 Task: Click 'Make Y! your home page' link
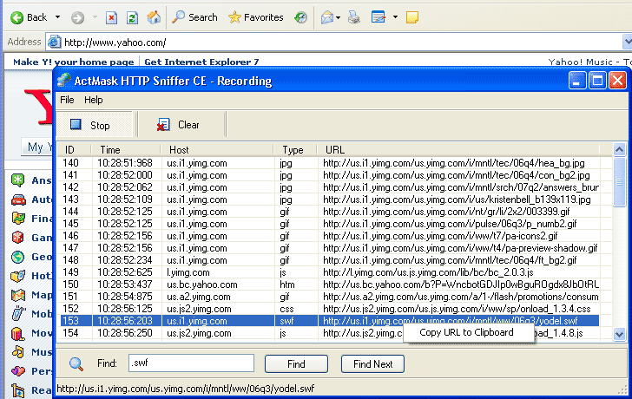[x=73, y=62]
